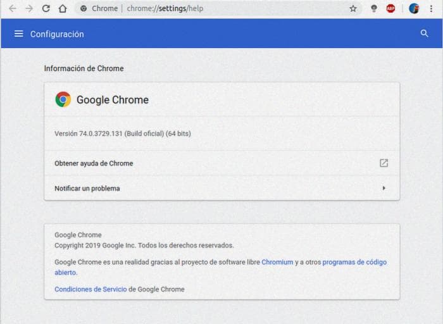
Task: Open Chrome's three-dot main menu
Action: (431, 9)
